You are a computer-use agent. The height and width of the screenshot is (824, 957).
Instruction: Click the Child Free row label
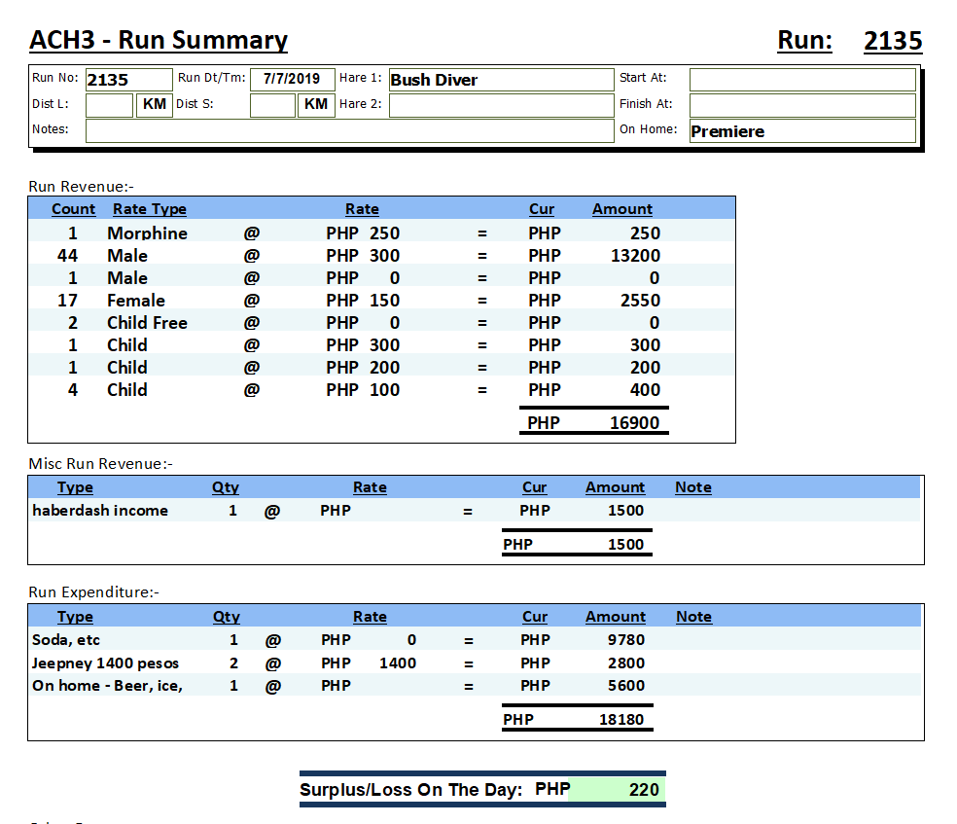pos(147,323)
